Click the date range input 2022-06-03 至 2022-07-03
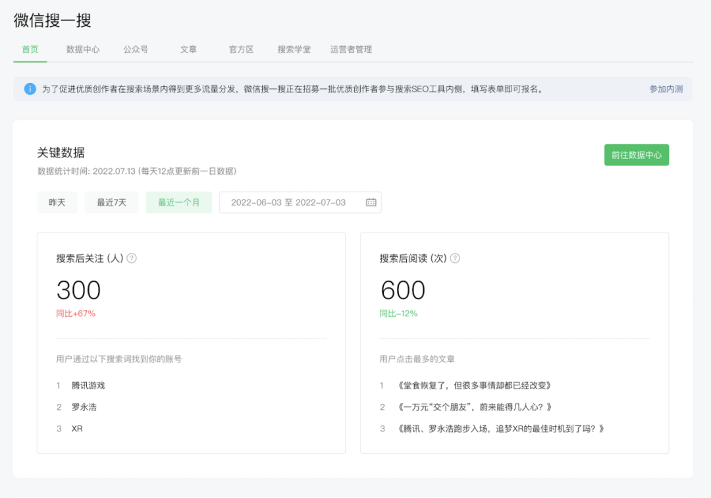The image size is (711, 498). (x=288, y=202)
